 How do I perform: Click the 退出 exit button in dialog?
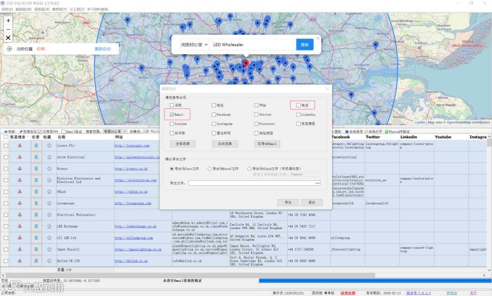tap(311, 203)
